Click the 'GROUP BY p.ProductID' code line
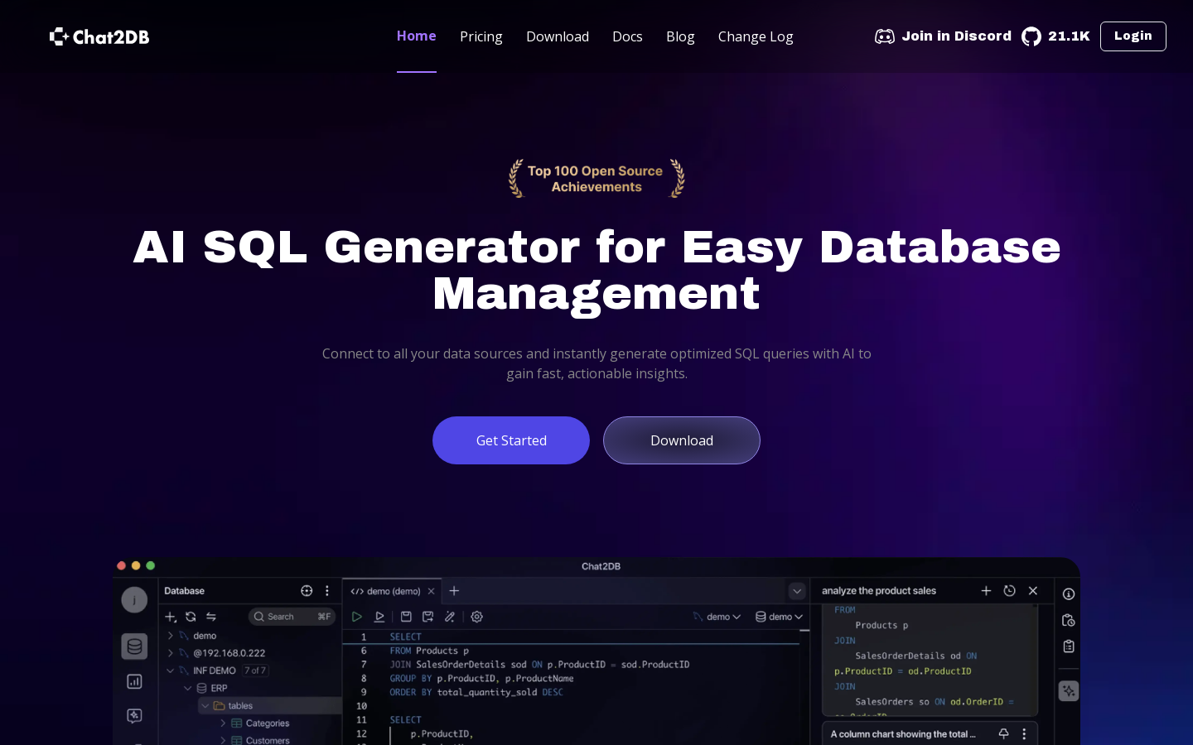The width and height of the screenshot is (1193, 745). [482, 678]
